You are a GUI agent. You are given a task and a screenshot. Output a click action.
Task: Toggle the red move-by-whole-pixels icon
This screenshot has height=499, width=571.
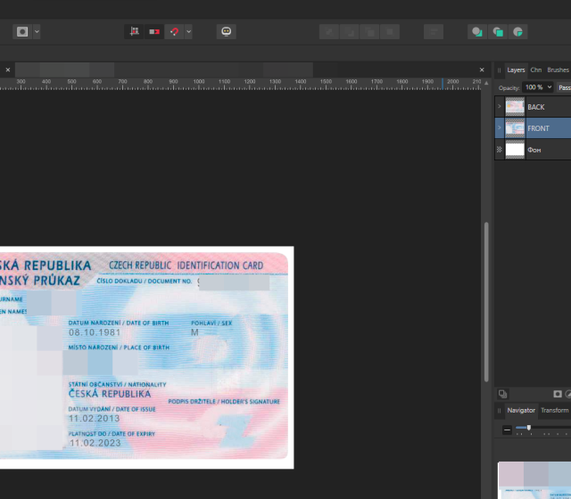154,31
